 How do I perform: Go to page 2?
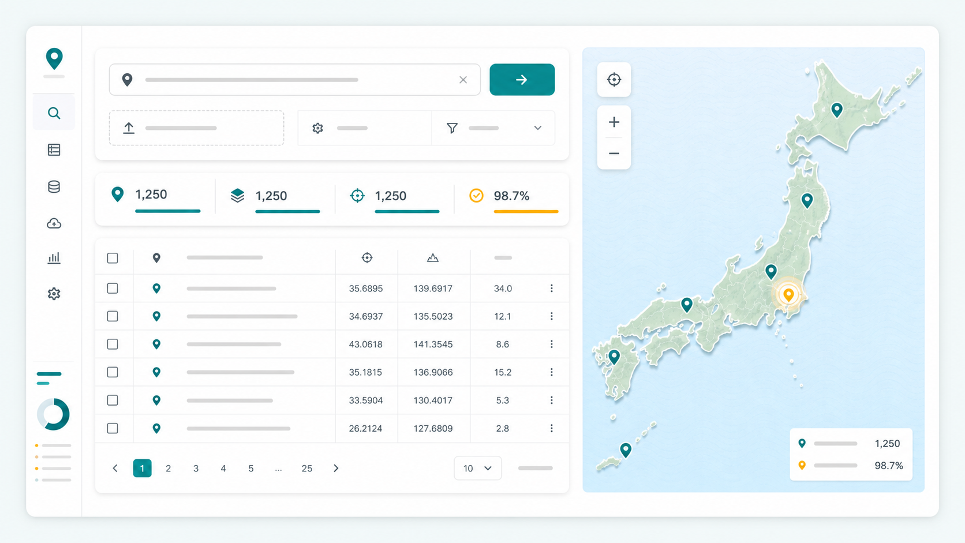point(168,468)
